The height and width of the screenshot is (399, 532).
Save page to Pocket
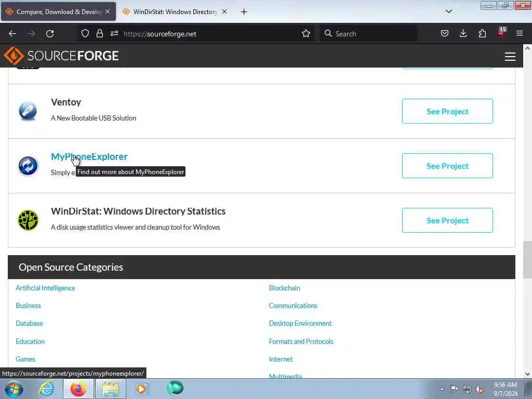(445, 33)
